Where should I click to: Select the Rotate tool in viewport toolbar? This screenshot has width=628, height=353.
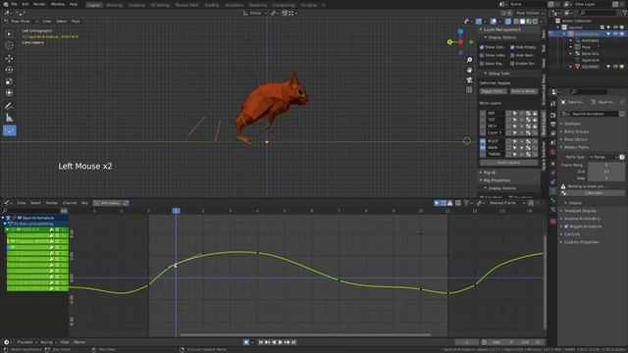coord(9,70)
